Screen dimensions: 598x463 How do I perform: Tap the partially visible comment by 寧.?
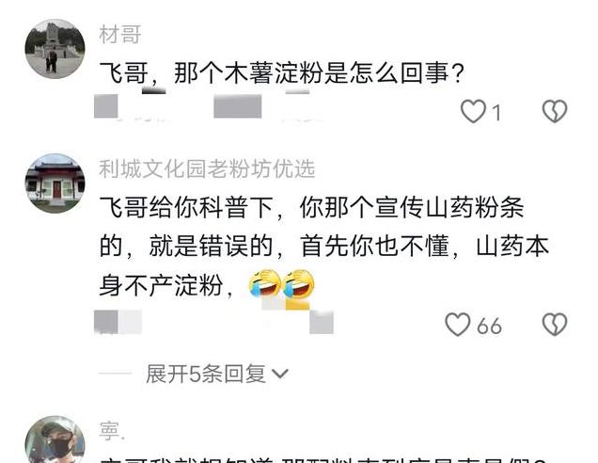coord(324,459)
